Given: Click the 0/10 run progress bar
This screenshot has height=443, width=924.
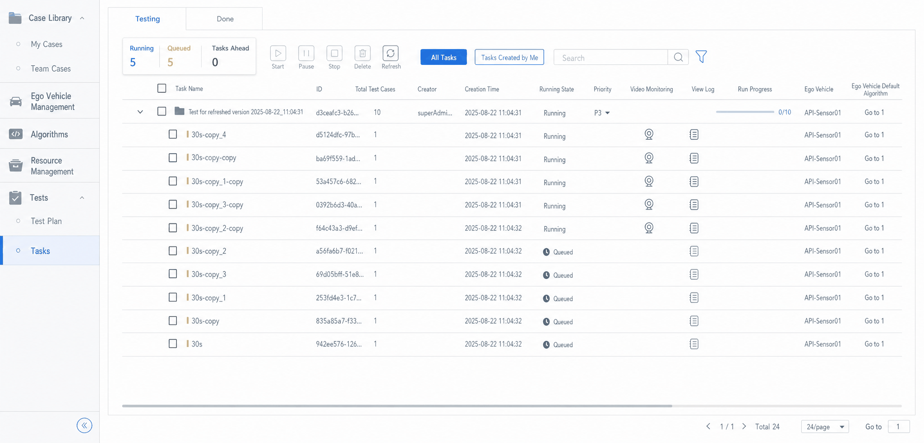Looking at the screenshot, I should [745, 112].
